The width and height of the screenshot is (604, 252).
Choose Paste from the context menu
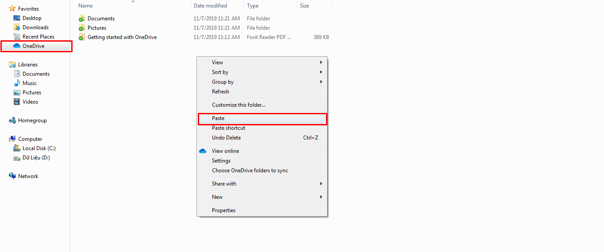click(262, 118)
